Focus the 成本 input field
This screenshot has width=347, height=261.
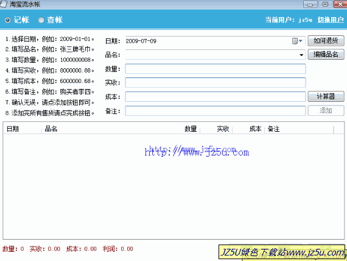(x=216, y=97)
